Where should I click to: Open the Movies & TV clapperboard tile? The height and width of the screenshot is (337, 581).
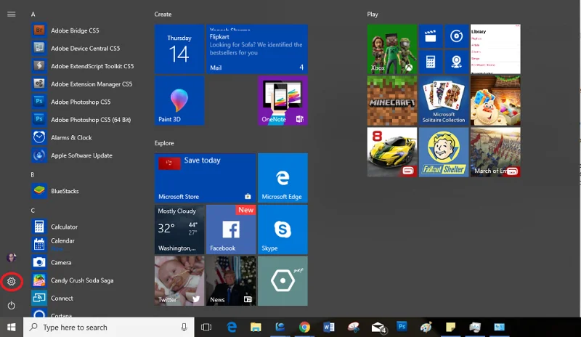tap(431, 36)
